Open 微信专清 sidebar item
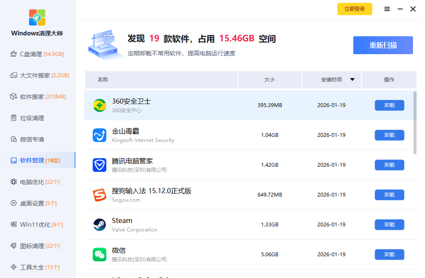 click(x=32, y=139)
